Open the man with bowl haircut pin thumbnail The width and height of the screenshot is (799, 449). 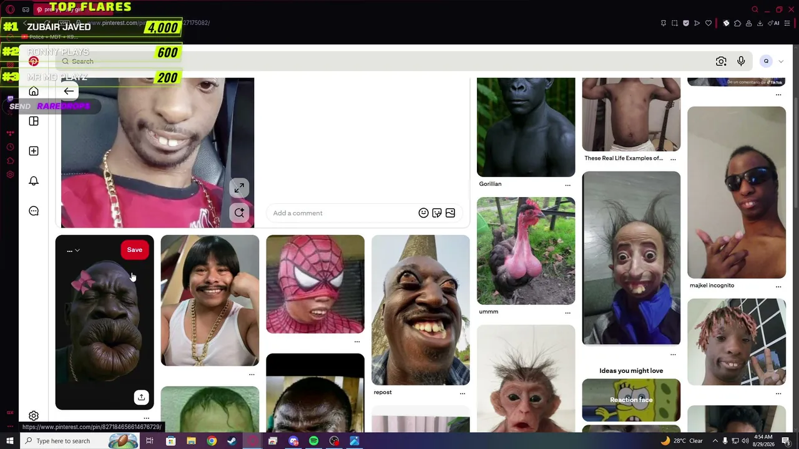coord(210,301)
